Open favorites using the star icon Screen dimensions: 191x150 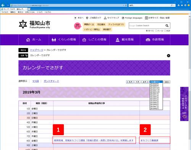tap(182, 5)
